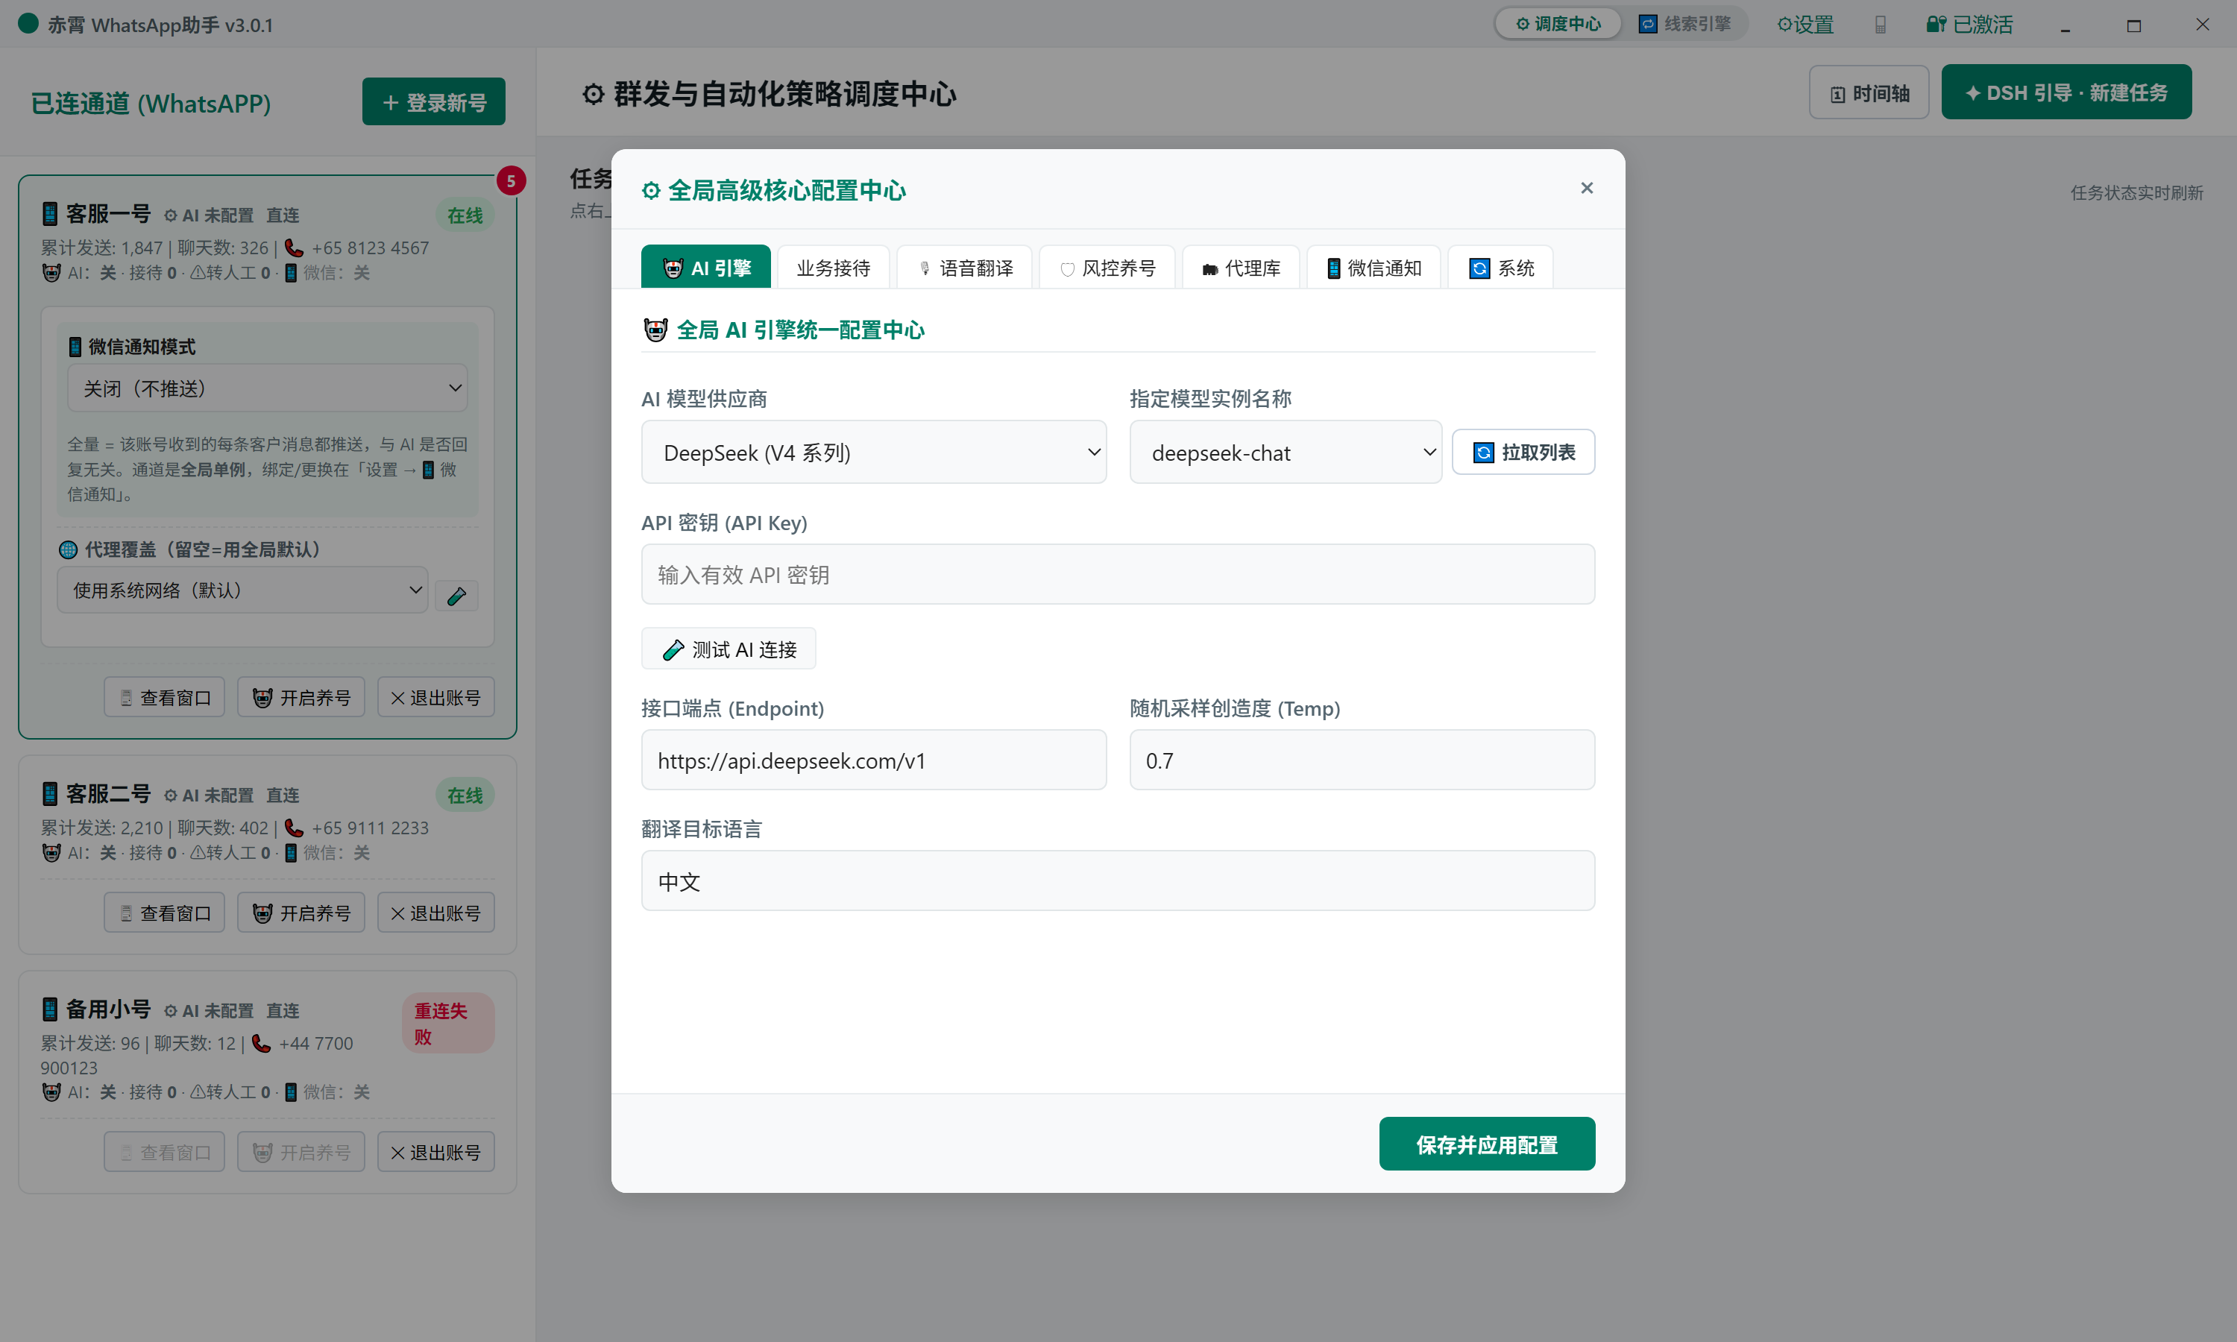Screen dimensions: 2237x1342
Task: Open the 系统 tab
Action: click(1501, 268)
